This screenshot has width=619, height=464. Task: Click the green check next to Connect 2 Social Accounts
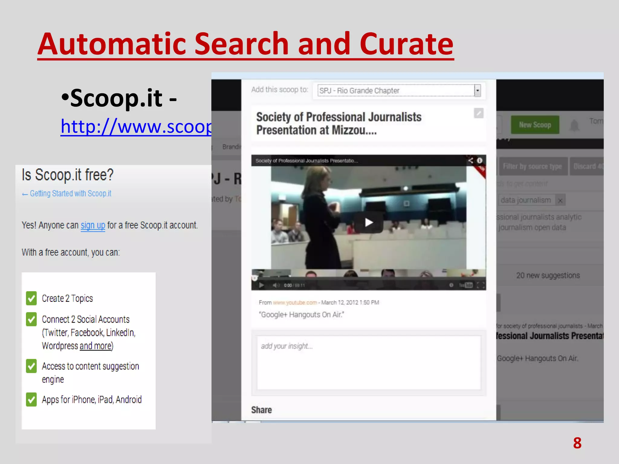(x=31, y=319)
